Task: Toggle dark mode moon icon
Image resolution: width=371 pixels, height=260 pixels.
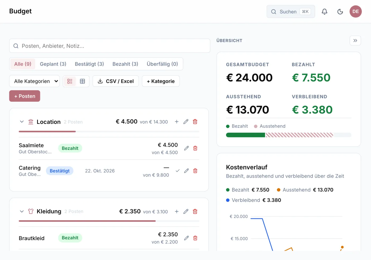Action: [x=340, y=11]
